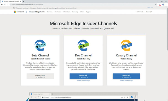The width and height of the screenshot is (168, 101).
Task: Expand the All Microsoft dropdown
Action: (141, 12)
